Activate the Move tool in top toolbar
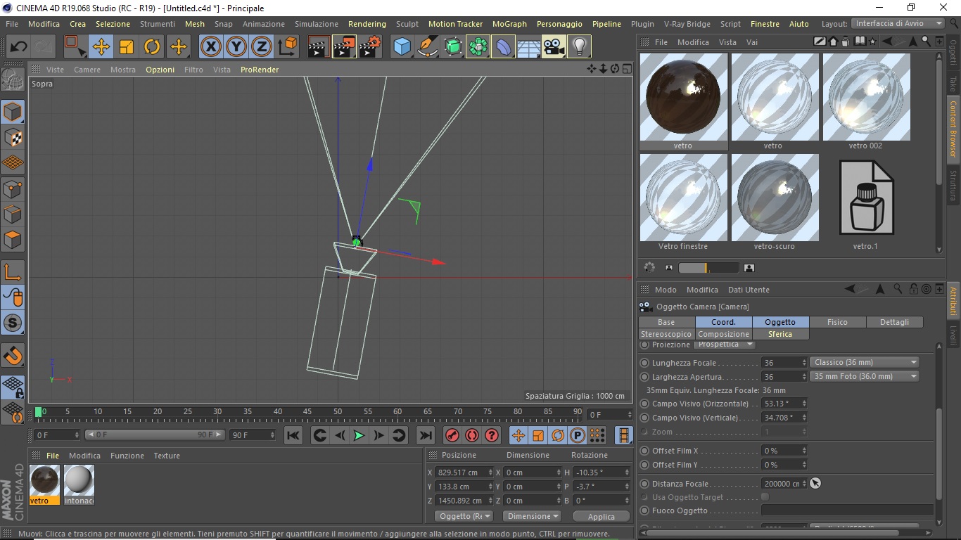 [x=101, y=47]
